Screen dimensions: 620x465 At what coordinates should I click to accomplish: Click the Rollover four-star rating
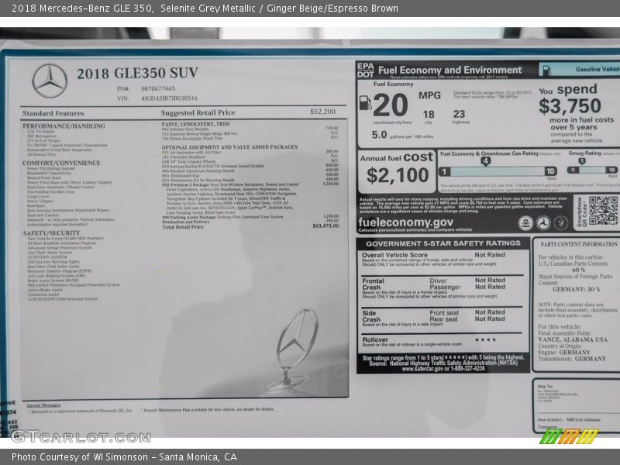pyautogui.click(x=485, y=339)
